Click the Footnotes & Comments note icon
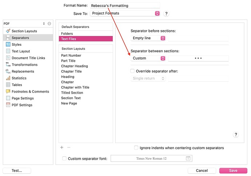This screenshot has width=251, height=176. point(8,91)
